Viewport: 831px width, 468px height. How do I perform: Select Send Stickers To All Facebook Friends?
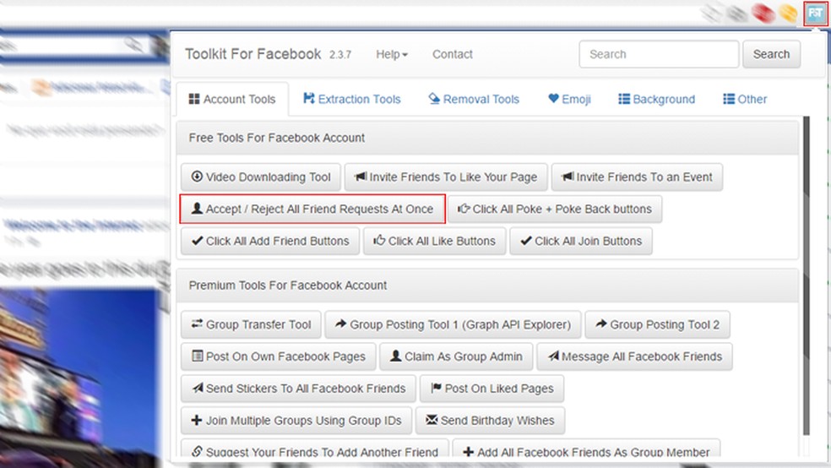(298, 389)
